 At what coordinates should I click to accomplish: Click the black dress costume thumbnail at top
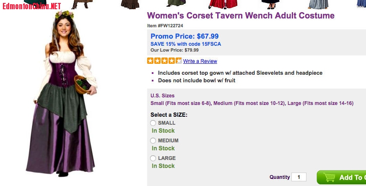click(270, 4)
